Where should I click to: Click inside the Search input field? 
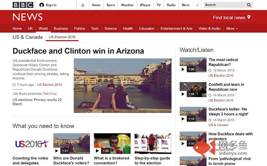(225, 5)
